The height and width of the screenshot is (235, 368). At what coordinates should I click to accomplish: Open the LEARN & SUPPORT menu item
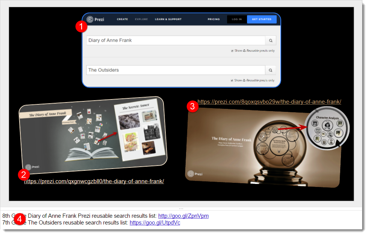pyautogui.click(x=168, y=19)
